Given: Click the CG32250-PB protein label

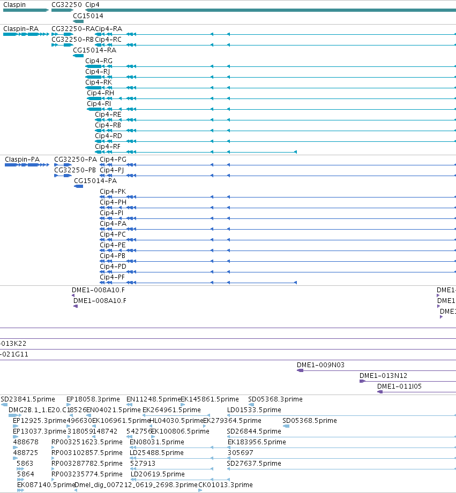Looking at the screenshot, I should [x=75, y=170].
